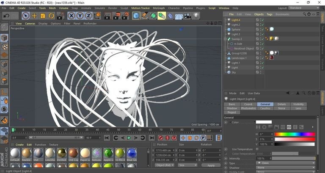Screen dimensions: 325x173
Task: Toggle Light.4 enabled checkmark
Action: pyautogui.click(x=263, y=20)
